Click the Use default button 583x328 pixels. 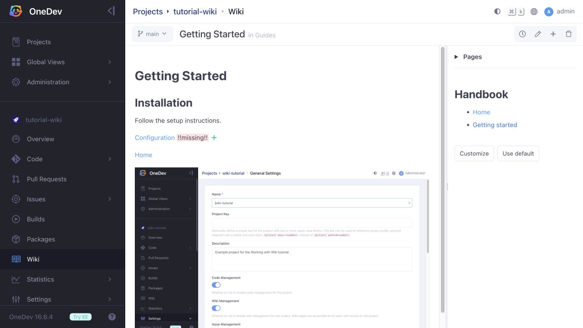point(518,154)
